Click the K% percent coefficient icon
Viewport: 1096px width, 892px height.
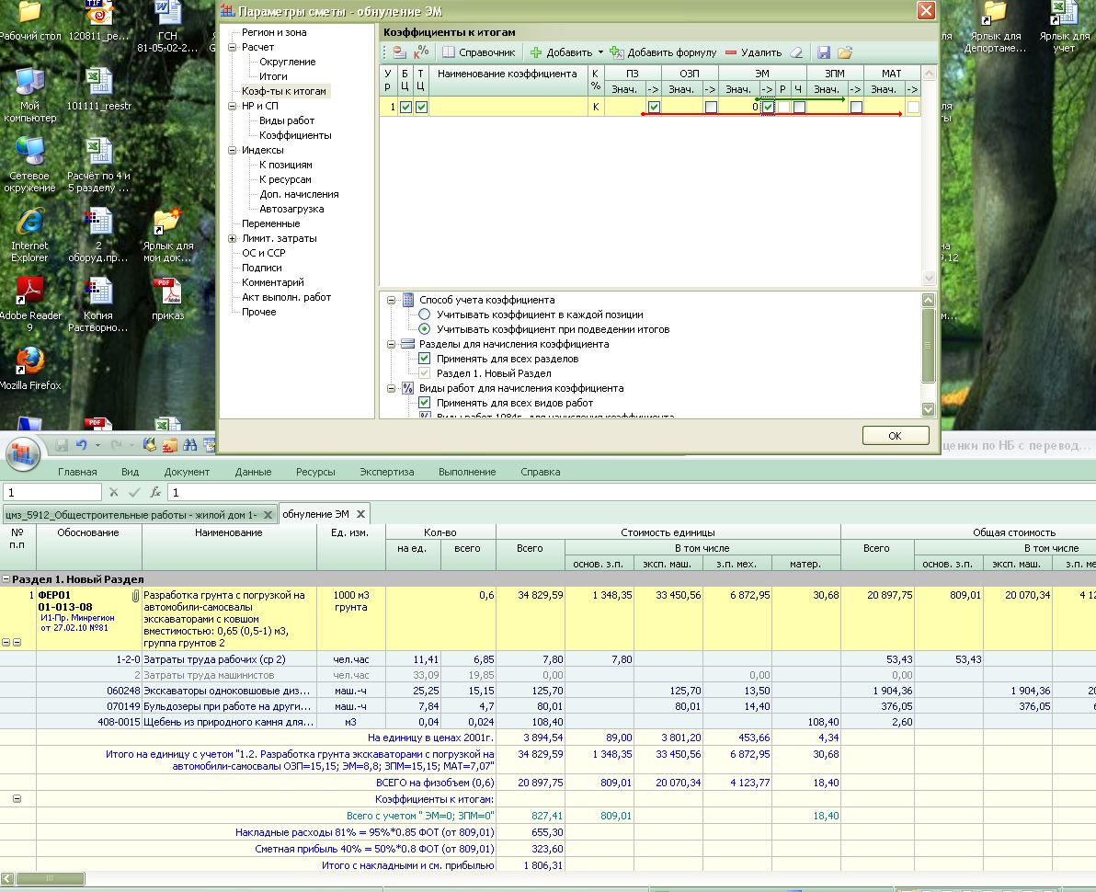pyautogui.click(x=421, y=52)
